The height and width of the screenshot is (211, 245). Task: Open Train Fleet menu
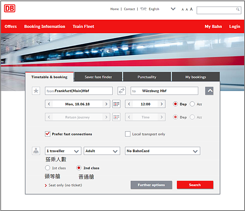83,27
